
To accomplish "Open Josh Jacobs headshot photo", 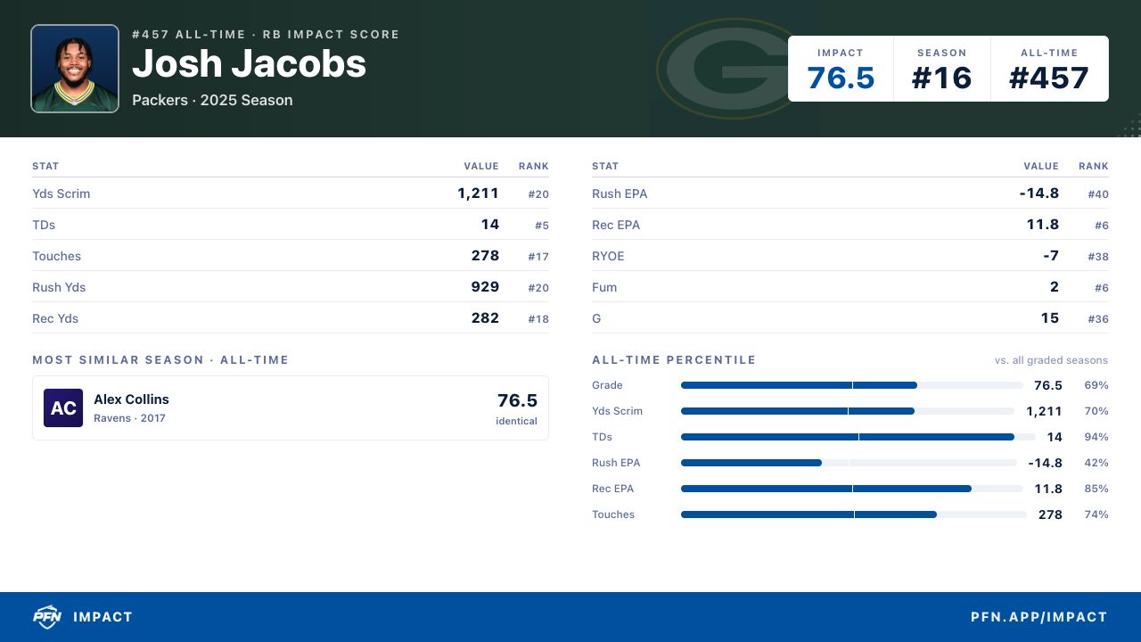I will (x=75, y=69).
